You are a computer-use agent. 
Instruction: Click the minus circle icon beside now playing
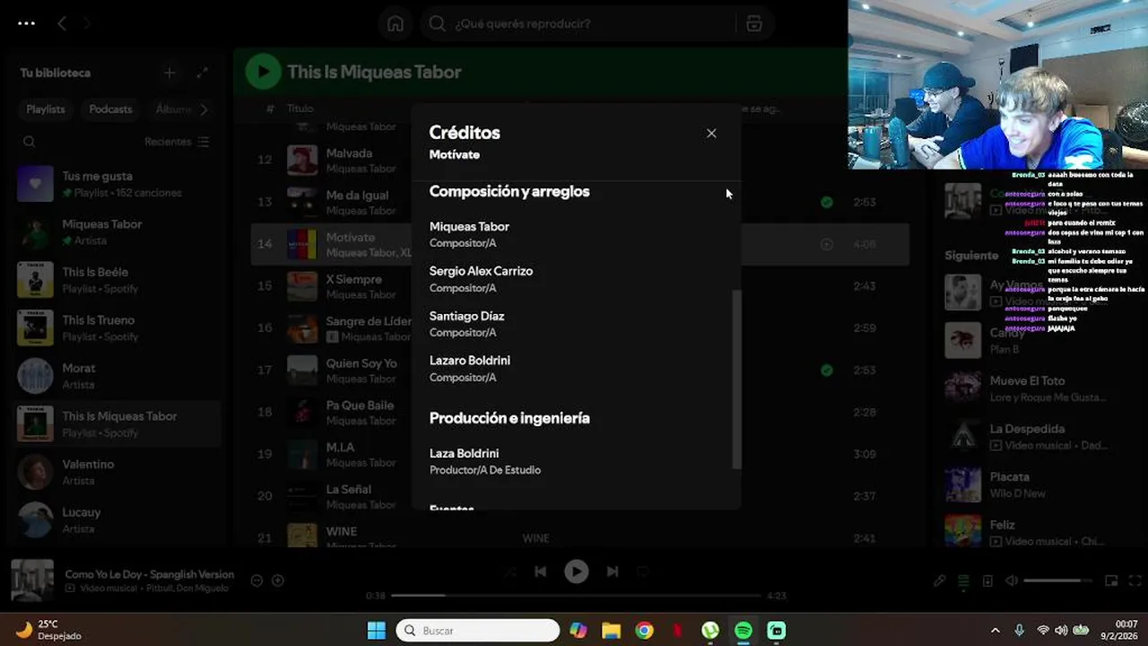click(257, 581)
